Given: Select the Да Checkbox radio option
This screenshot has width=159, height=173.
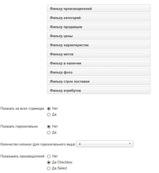Looking at the screenshot, I should point(49,163).
